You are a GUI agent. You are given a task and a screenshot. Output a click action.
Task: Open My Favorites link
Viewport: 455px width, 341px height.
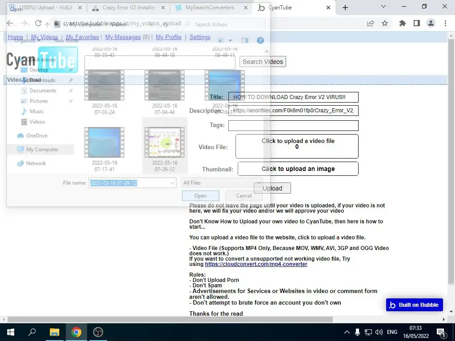[82, 37]
